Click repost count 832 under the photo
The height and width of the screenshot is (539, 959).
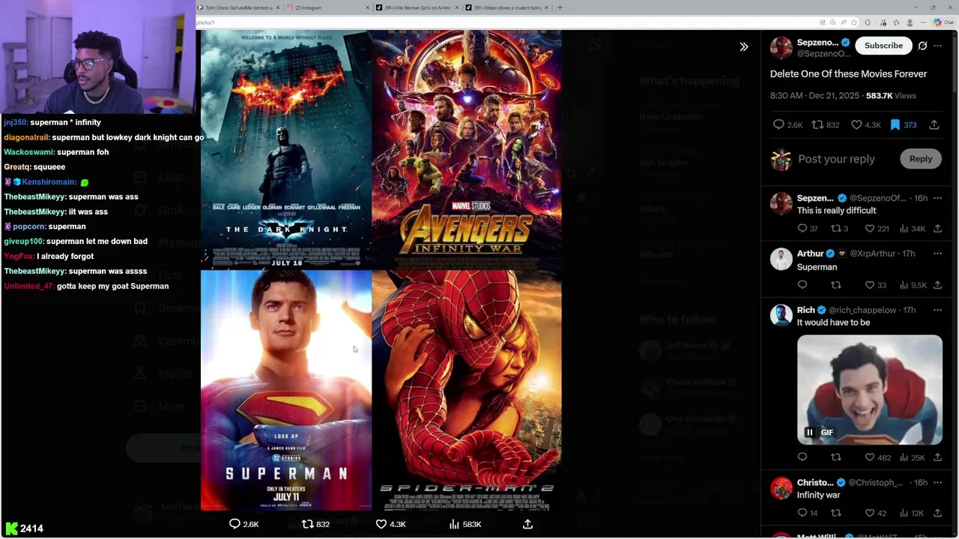click(x=315, y=524)
